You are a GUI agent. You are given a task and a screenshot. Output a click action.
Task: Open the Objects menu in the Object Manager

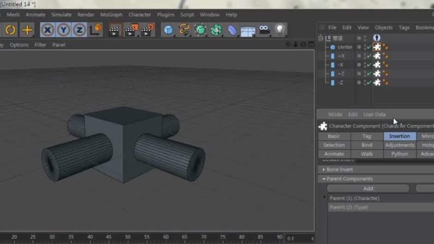[x=383, y=27]
